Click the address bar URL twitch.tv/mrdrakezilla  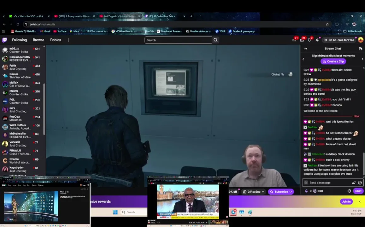tap(42, 24)
